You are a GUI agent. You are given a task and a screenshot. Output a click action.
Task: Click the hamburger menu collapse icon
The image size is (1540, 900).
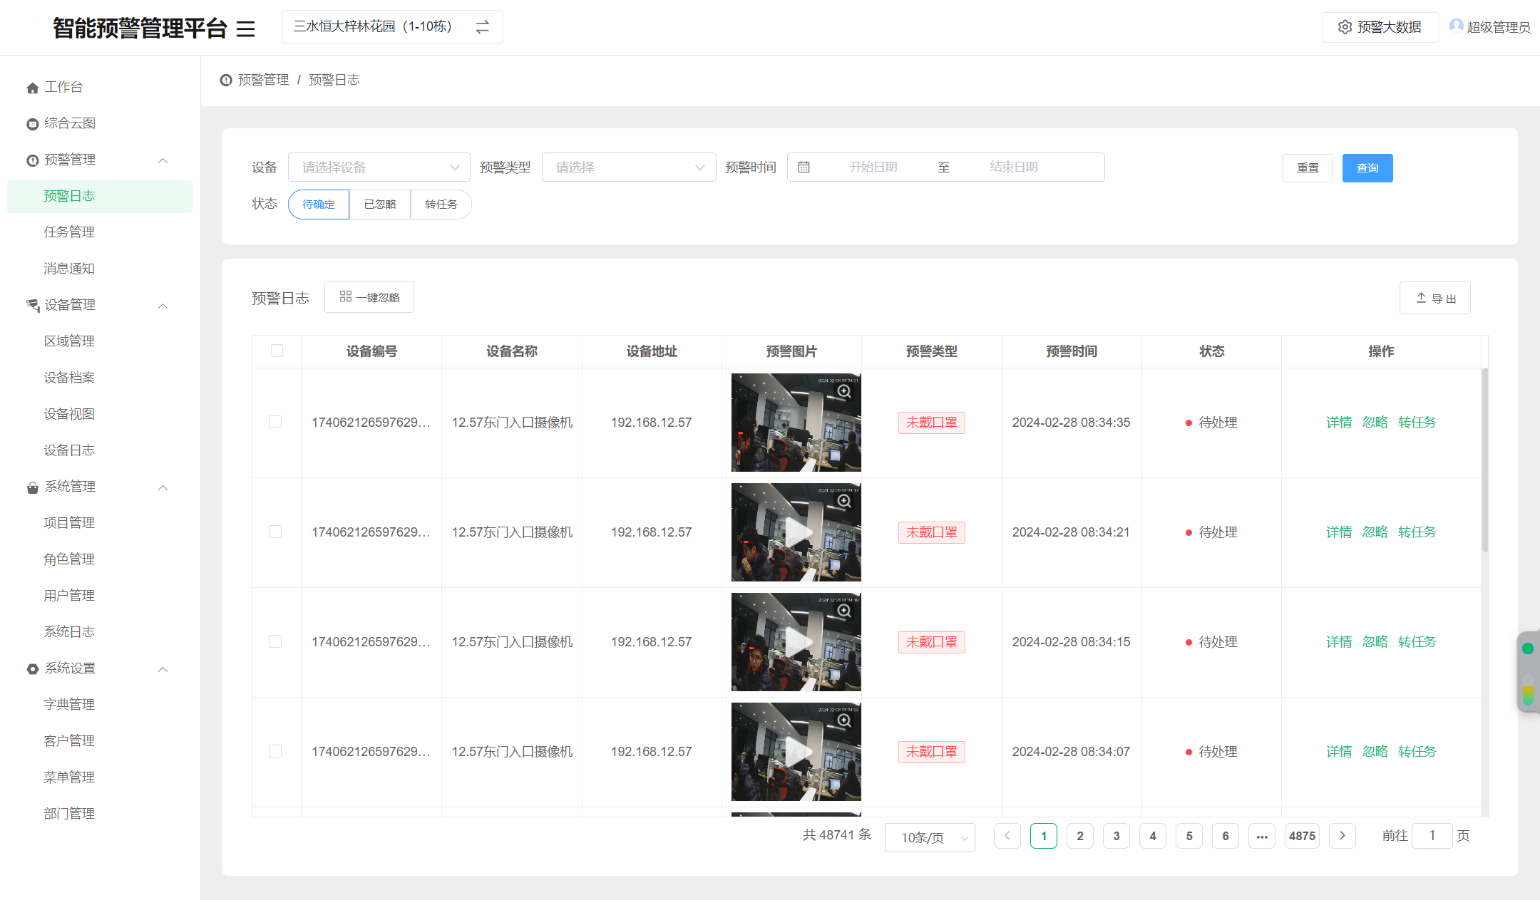(x=245, y=29)
